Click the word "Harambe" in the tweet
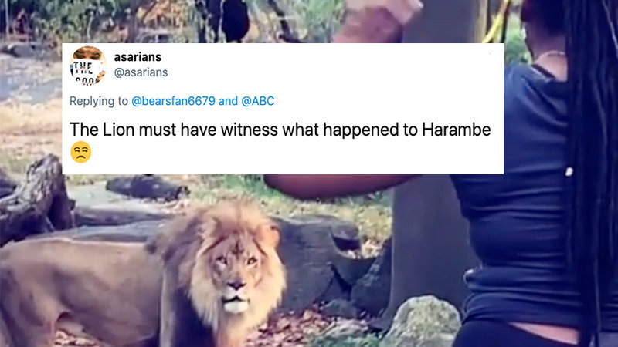This screenshot has height=347, width=618. coord(453,130)
